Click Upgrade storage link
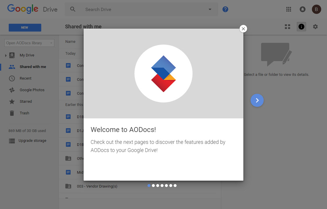The image size is (327, 209). (x=32, y=141)
